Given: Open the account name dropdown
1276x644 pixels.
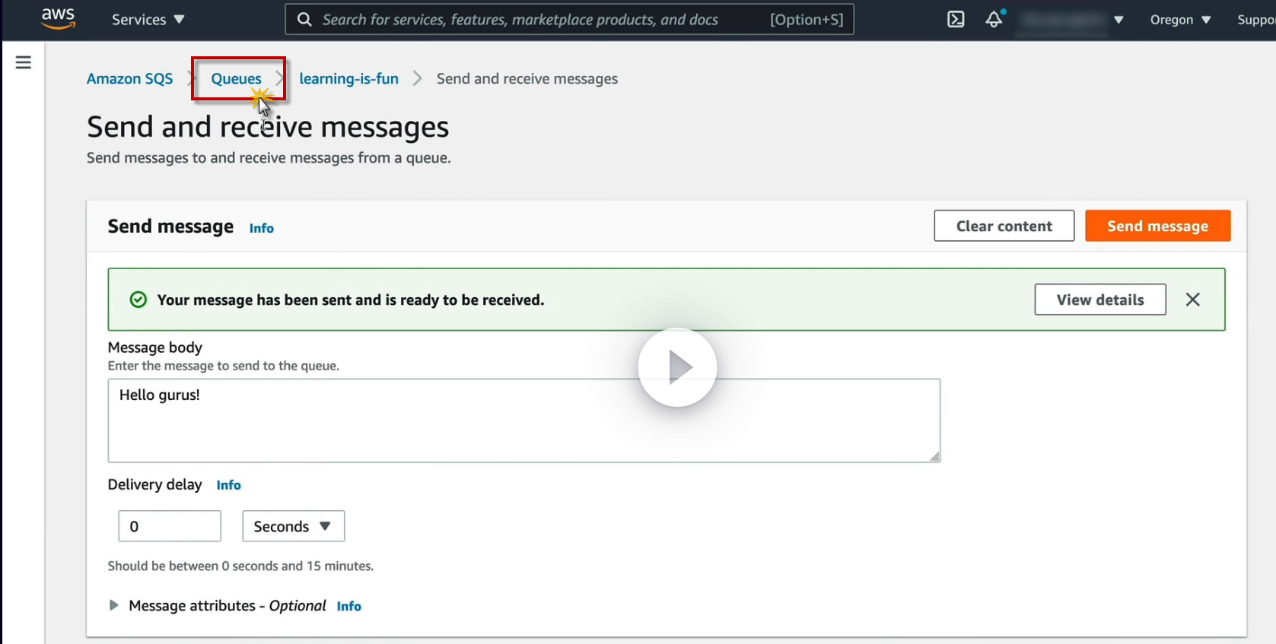Looking at the screenshot, I should coord(1071,20).
